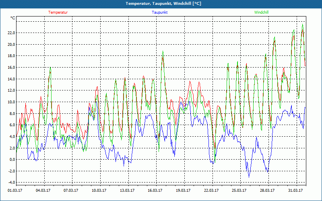Click the 4,0 y-axis value
The width and height of the screenshot is (322, 201).
tap(12, 136)
